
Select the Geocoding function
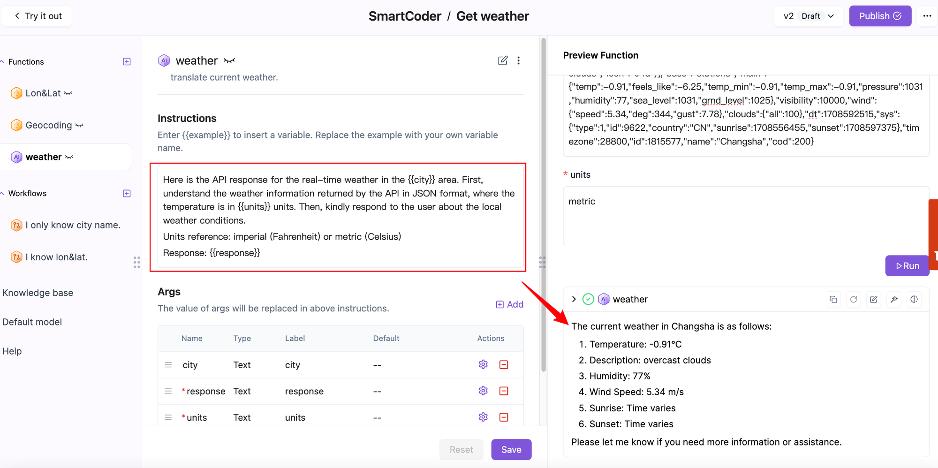[48, 125]
